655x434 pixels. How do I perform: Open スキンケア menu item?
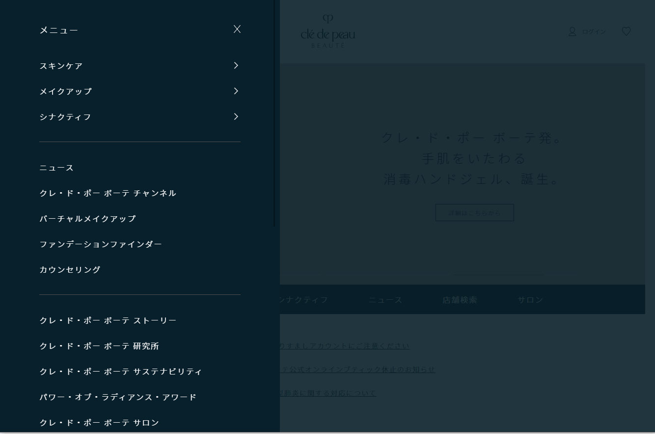tap(61, 66)
